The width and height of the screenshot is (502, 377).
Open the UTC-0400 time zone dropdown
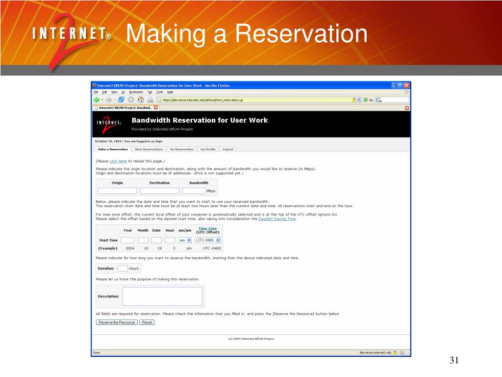point(218,240)
